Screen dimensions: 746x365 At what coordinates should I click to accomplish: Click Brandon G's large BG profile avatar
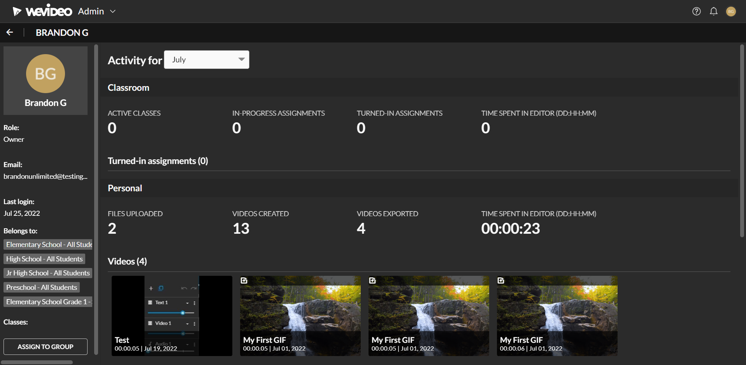[x=46, y=74]
